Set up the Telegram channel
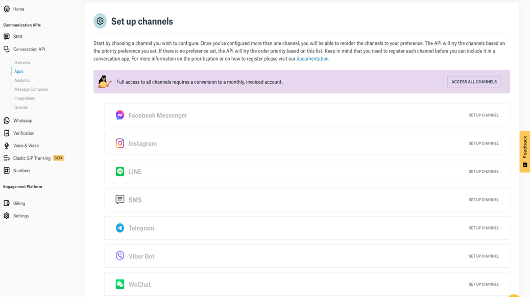 (484, 228)
